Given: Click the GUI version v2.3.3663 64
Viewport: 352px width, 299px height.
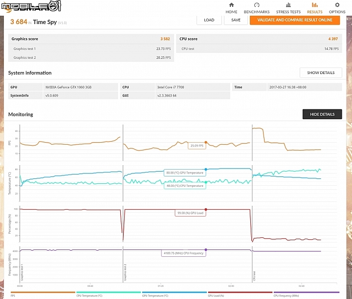Looking at the screenshot, I should pyautogui.click(x=167, y=96).
